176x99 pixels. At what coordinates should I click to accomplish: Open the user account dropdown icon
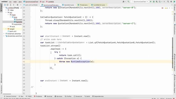[124, 2]
